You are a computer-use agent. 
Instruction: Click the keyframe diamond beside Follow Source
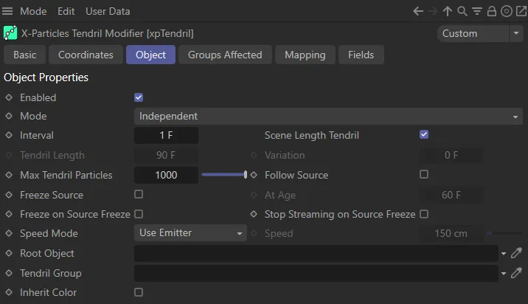(254, 175)
